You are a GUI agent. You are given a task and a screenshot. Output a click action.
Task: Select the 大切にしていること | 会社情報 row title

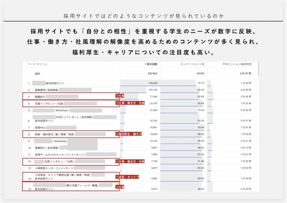click(74, 117)
